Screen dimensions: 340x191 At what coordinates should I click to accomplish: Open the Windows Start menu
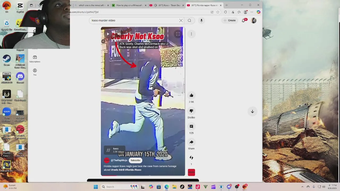pos(96,187)
